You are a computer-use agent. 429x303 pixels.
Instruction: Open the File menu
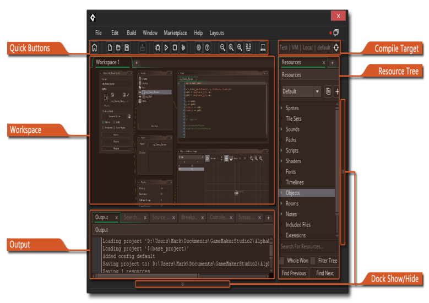[x=99, y=33]
